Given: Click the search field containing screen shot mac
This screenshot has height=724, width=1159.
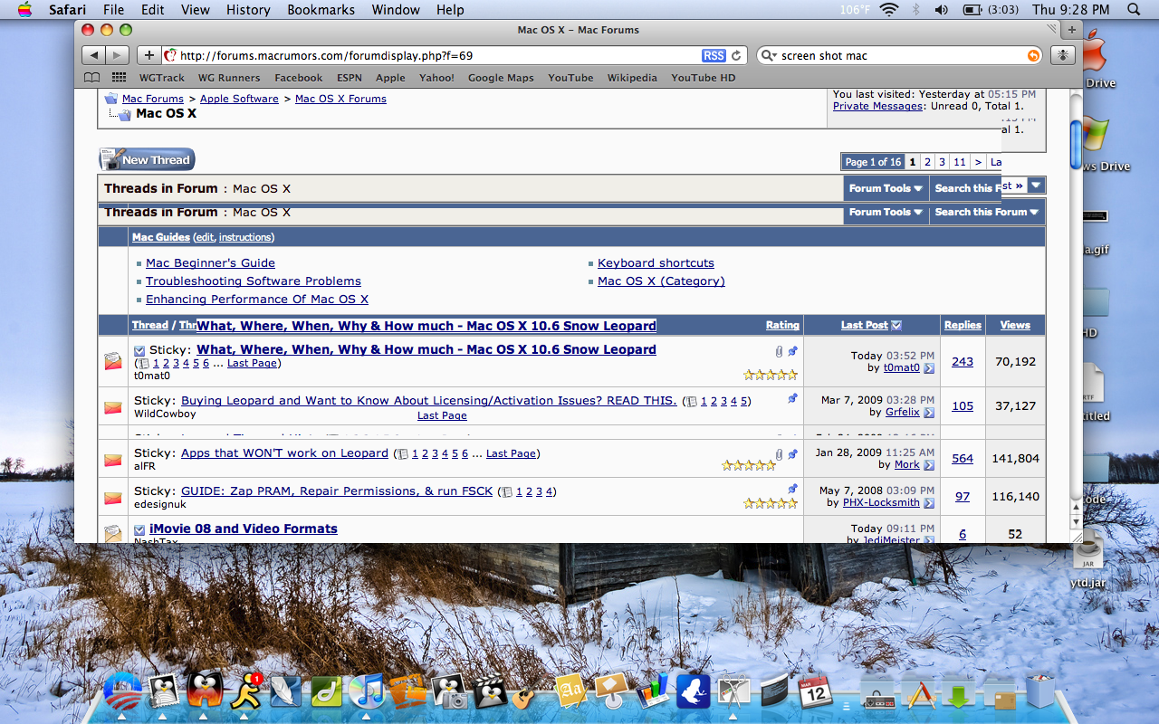Looking at the screenshot, I should point(901,55).
